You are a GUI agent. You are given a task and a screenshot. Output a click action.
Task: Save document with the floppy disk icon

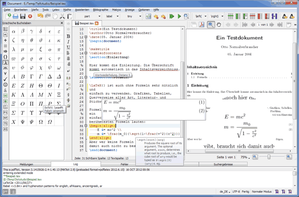click(x=23, y=16)
